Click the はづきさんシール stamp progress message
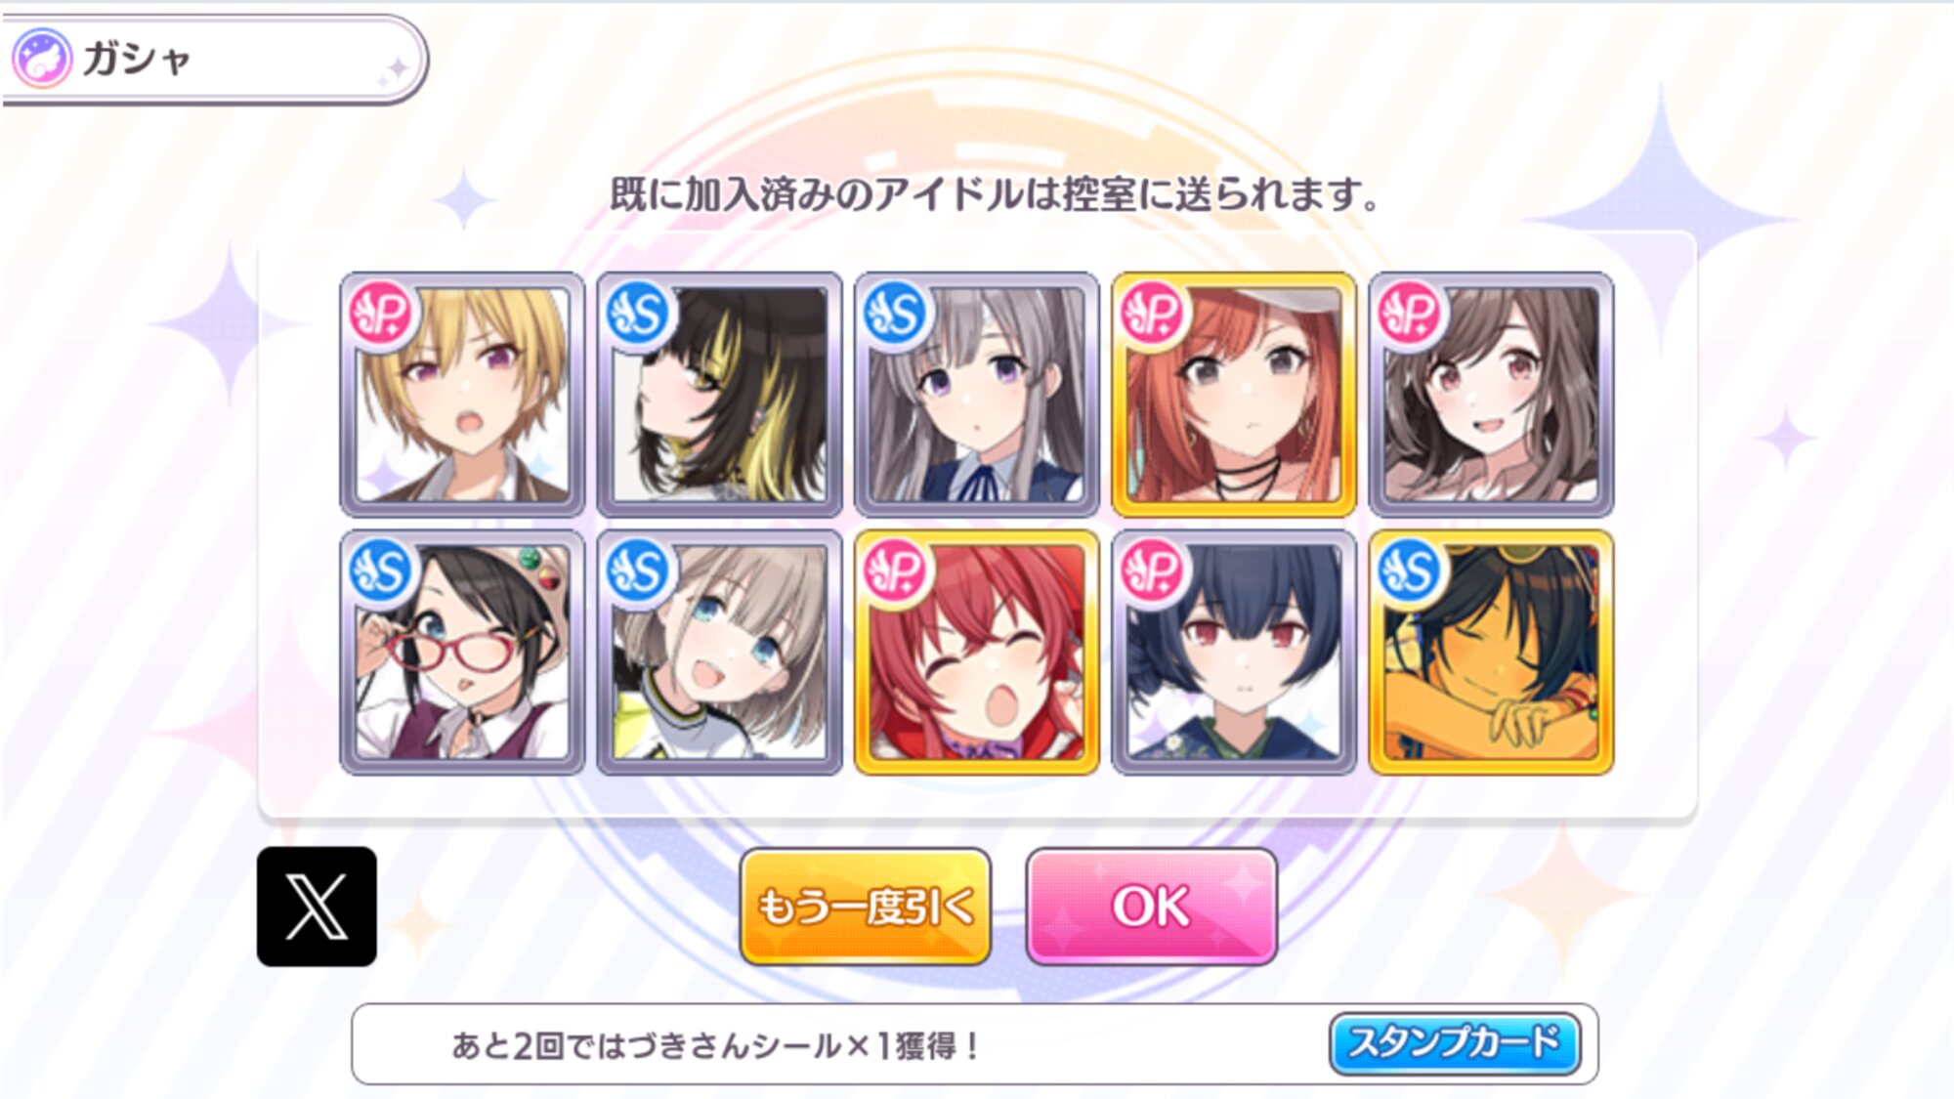The image size is (1954, 1099). pos(714,1045)
